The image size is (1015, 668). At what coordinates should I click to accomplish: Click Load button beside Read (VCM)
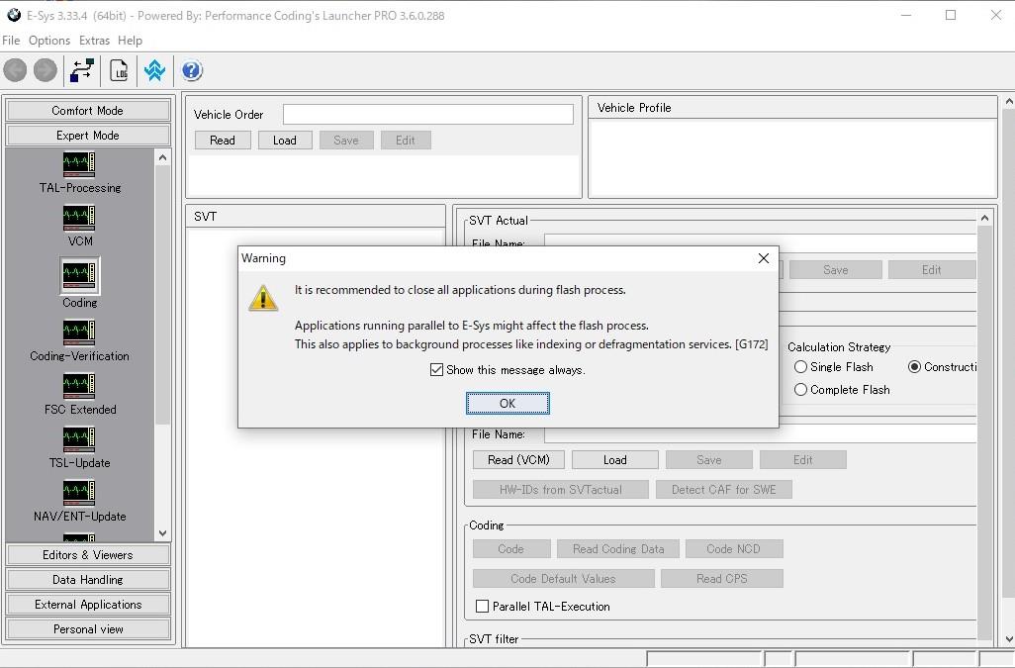pos(615,459)
